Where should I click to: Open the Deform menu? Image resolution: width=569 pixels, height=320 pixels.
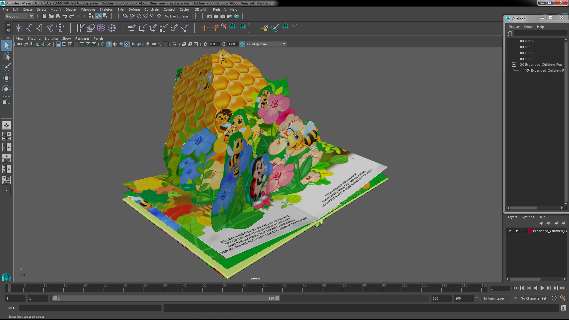pyautogui.click(x=134, y=9)
